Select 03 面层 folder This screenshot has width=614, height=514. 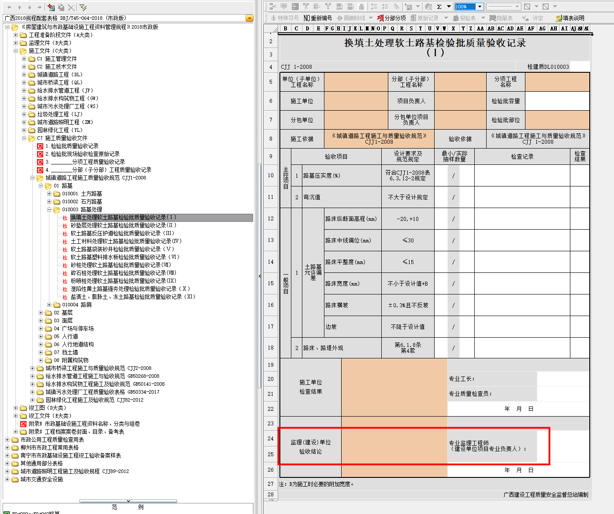click(63, 320)
